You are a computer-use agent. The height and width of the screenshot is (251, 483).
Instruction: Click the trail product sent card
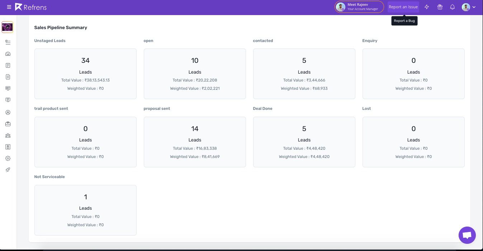[x=85, y=142]
